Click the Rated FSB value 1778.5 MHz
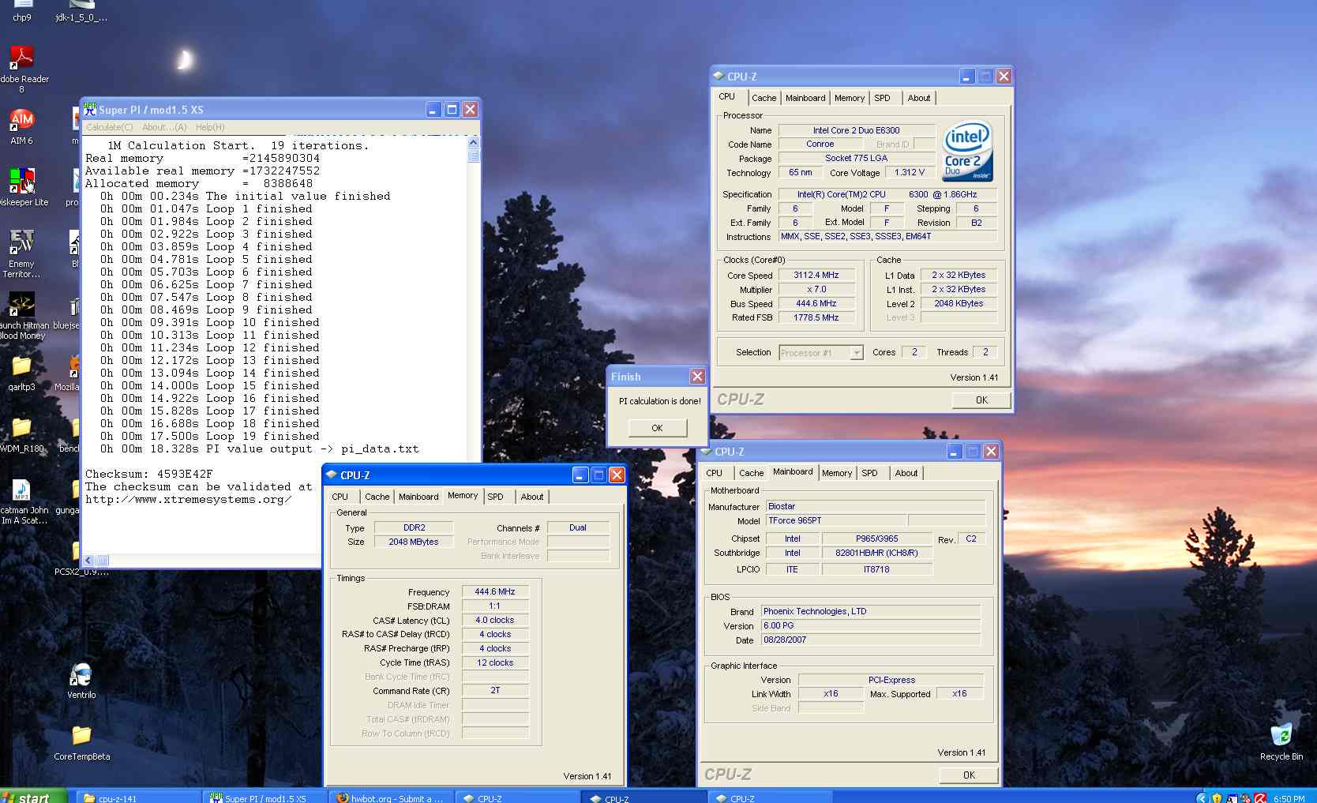1317x803 pixels. tap(816, 317)
